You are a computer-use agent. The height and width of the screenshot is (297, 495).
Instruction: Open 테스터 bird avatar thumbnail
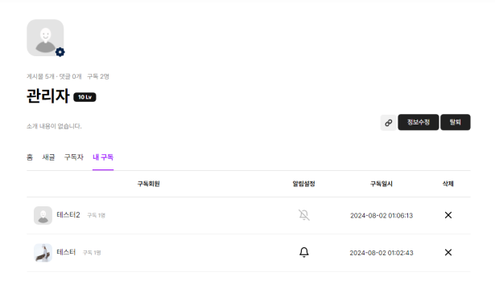coord(43,253)
